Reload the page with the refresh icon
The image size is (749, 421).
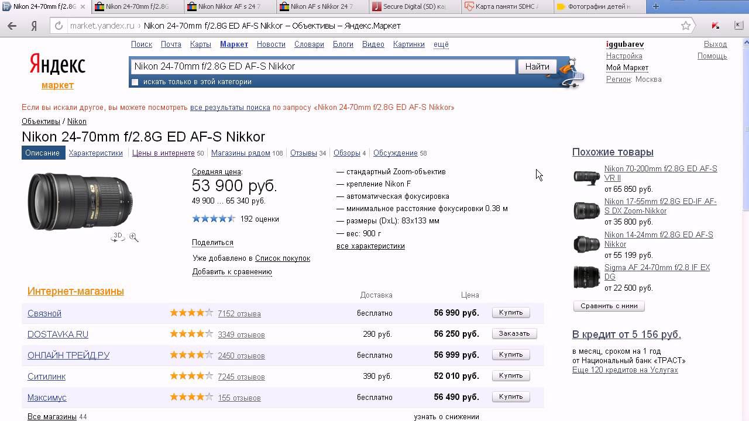tap(59, 26)
